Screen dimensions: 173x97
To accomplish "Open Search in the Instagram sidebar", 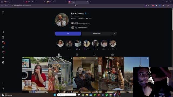I will point(3,47).
